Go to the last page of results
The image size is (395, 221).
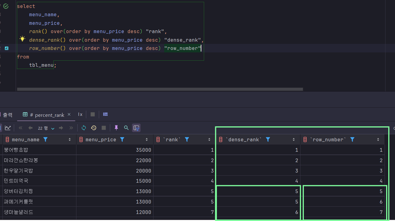pos(71,128)
